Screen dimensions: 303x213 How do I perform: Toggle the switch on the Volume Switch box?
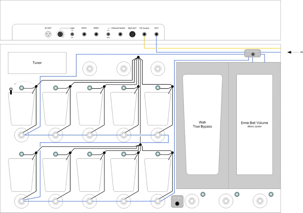[x=253, y=54]
